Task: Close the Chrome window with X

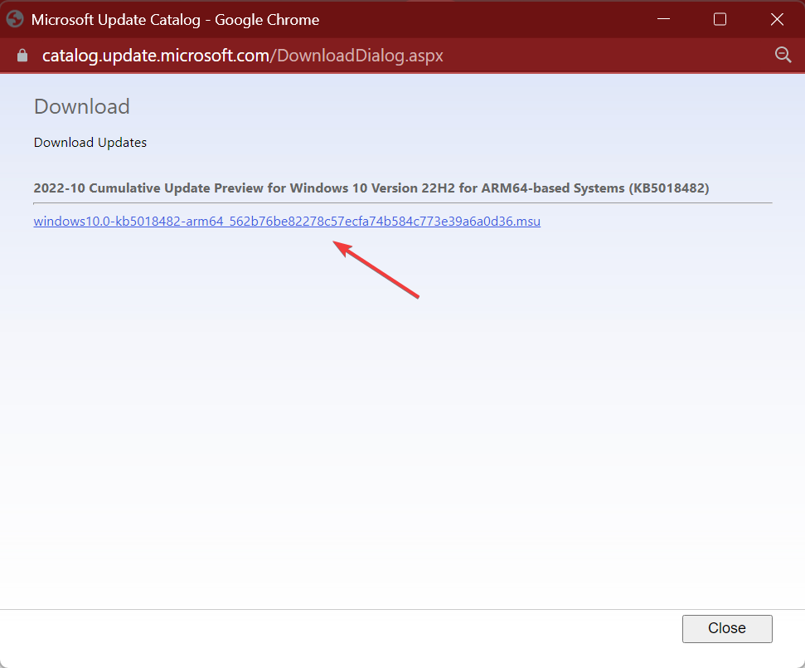Action: pos(777,19)
